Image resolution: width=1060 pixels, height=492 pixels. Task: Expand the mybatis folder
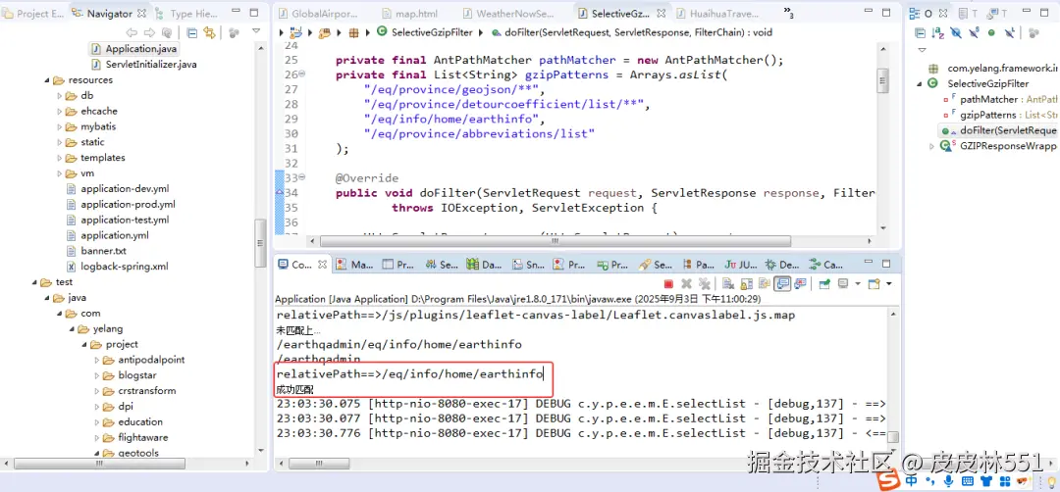pyautogui.click(x=60, y=126)
